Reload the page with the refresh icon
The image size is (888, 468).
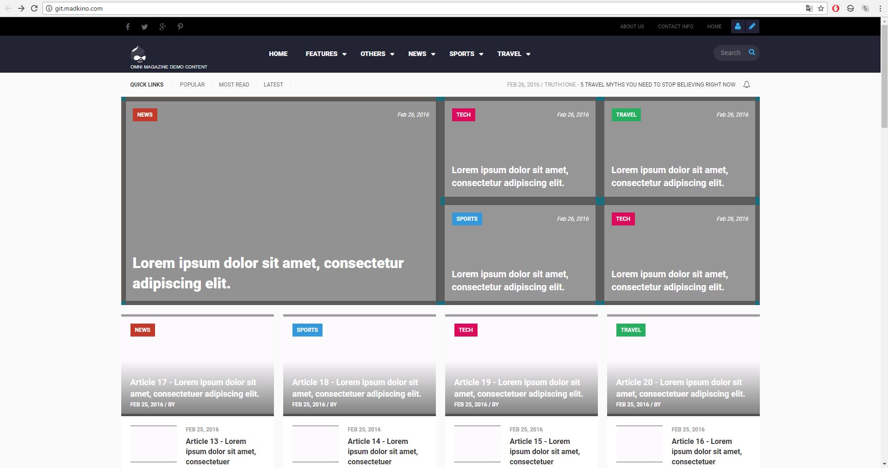point(34,8)
